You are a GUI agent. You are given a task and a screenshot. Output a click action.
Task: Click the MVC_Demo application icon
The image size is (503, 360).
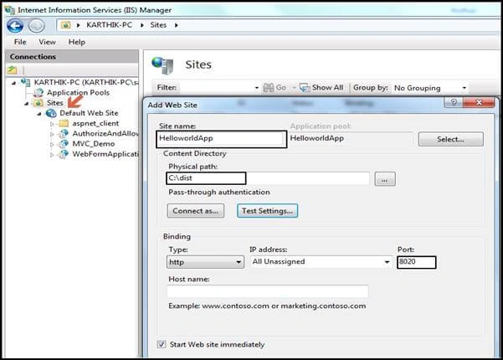64,144
